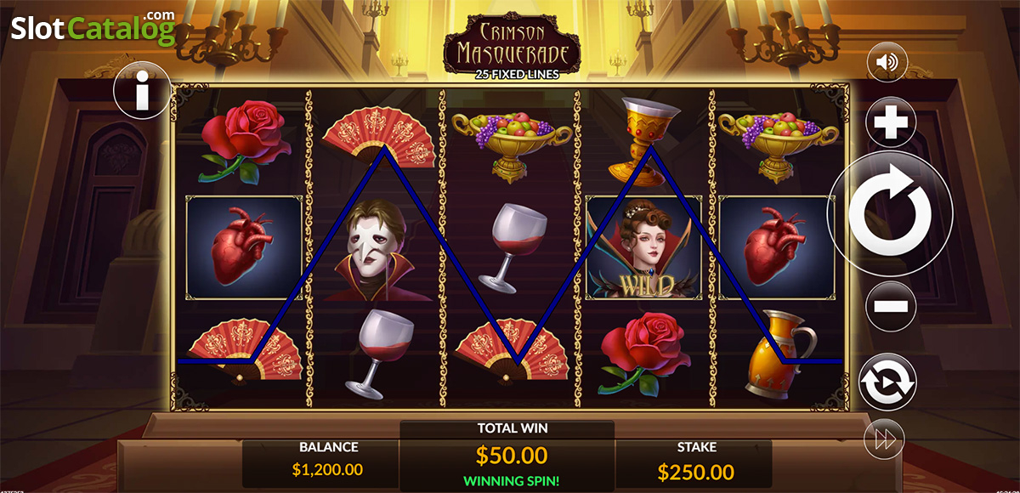Screen dimensions: 1020x493
Task: Spin the reels with circular arrow
Action: 890,215
